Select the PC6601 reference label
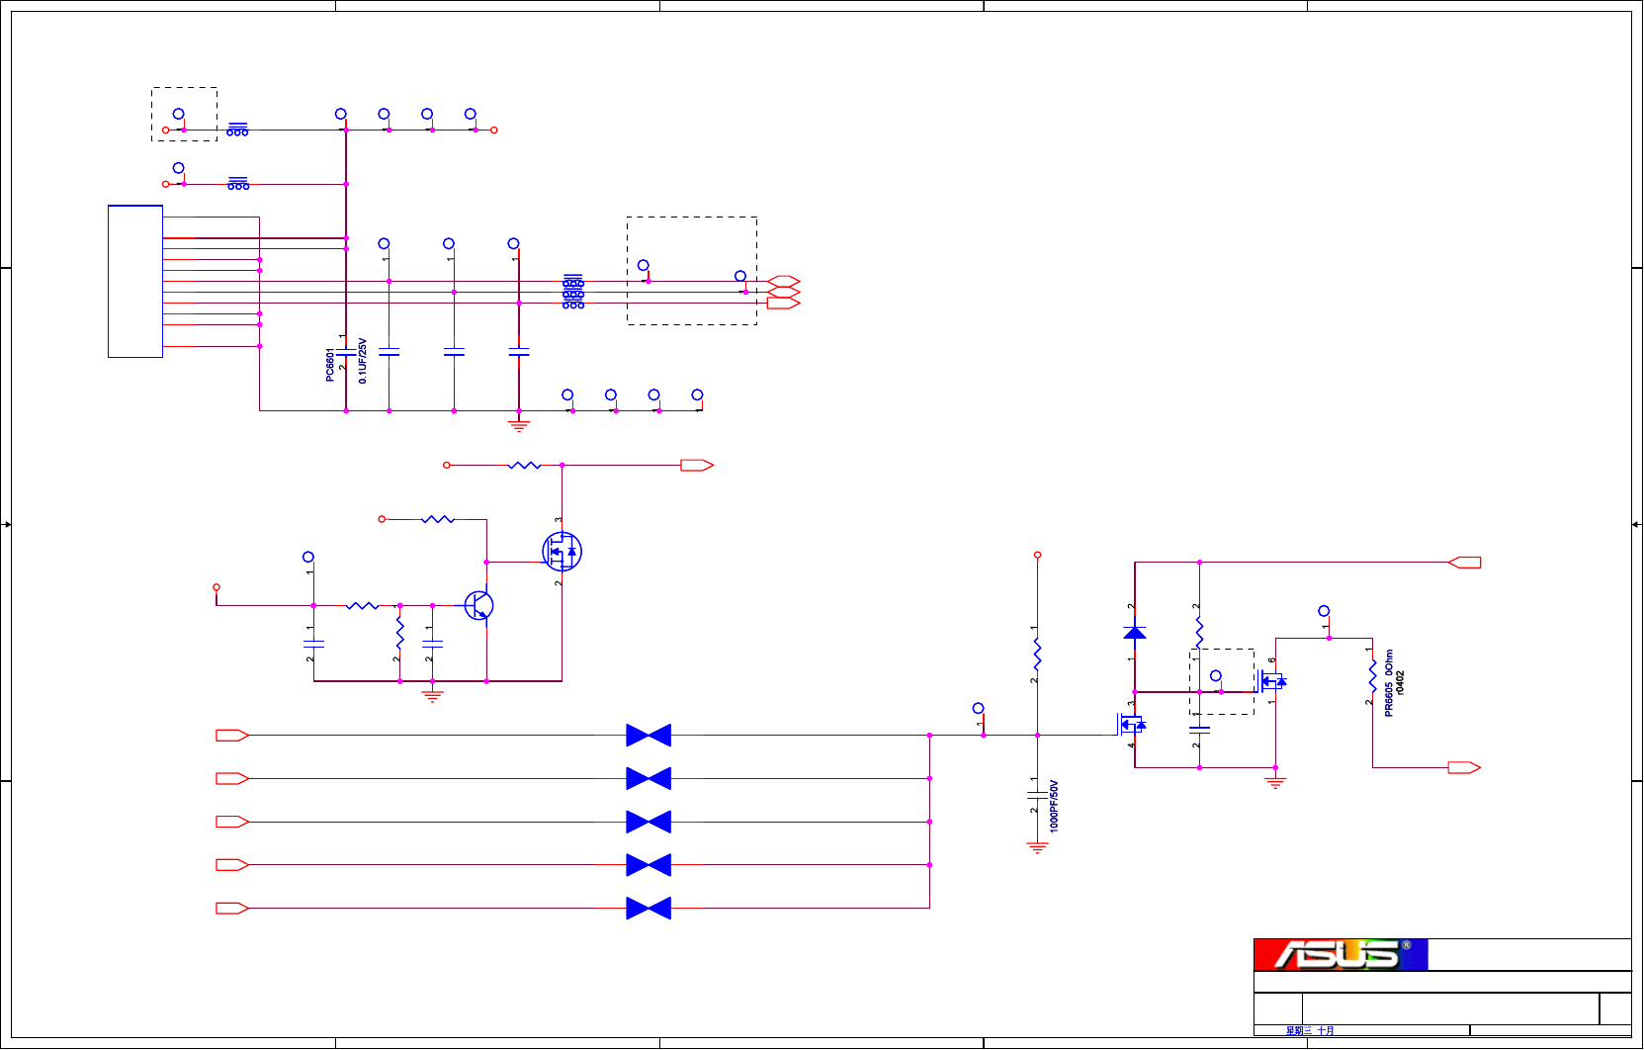 (x=330, y=364)
